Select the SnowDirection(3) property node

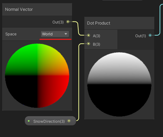[50, 121]
